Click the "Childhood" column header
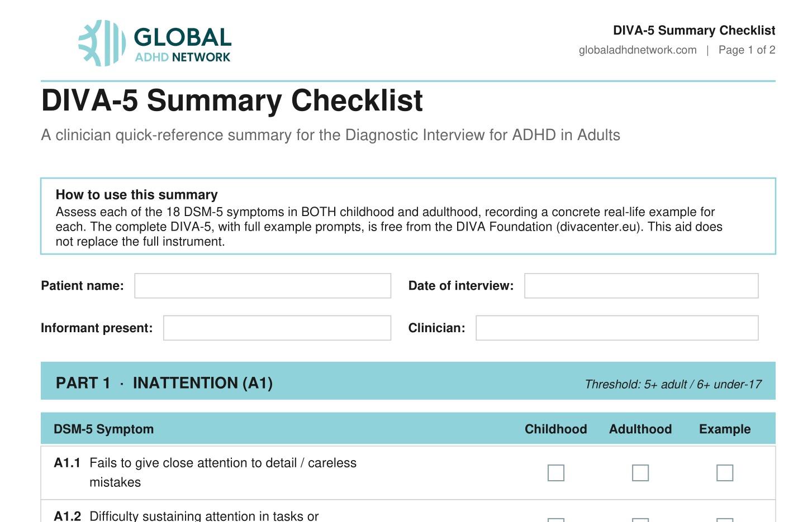The height and width of the screenshot is (522, 798). point(556,429)
